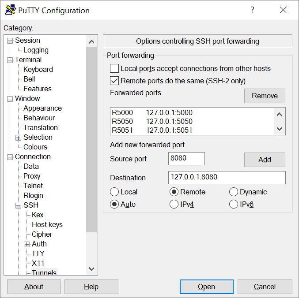This screenshot has width=299, height=298.
Task: Open the Tunnels category
Action: [x=44, y=272]
